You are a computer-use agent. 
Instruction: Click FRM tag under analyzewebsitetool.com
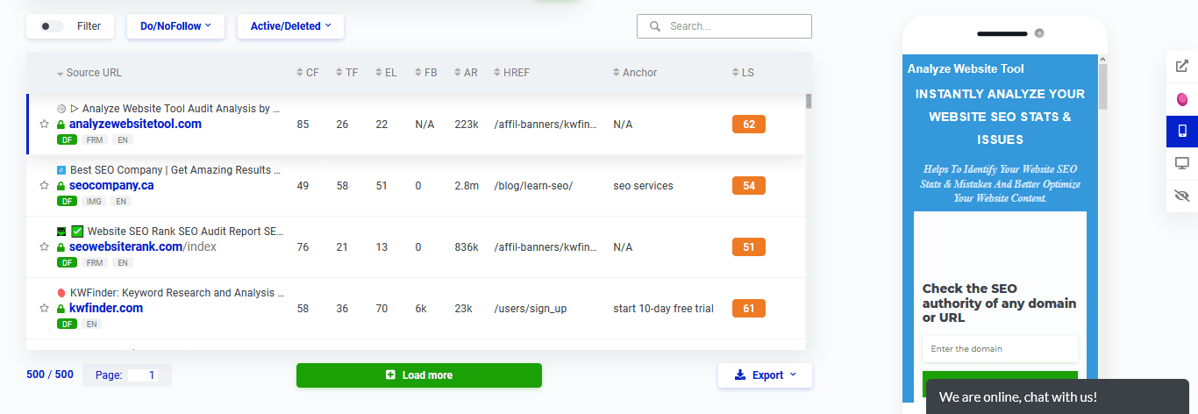(x=94, y=139)
